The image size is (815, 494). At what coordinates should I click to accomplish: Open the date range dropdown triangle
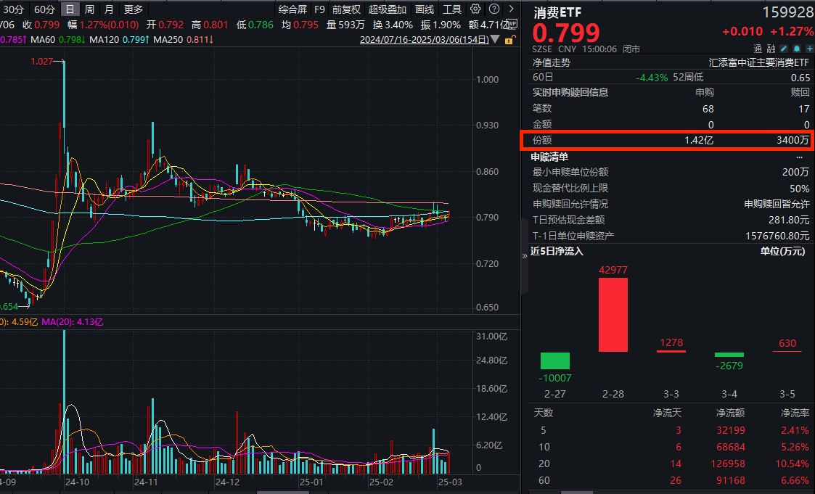coord(496,39)
